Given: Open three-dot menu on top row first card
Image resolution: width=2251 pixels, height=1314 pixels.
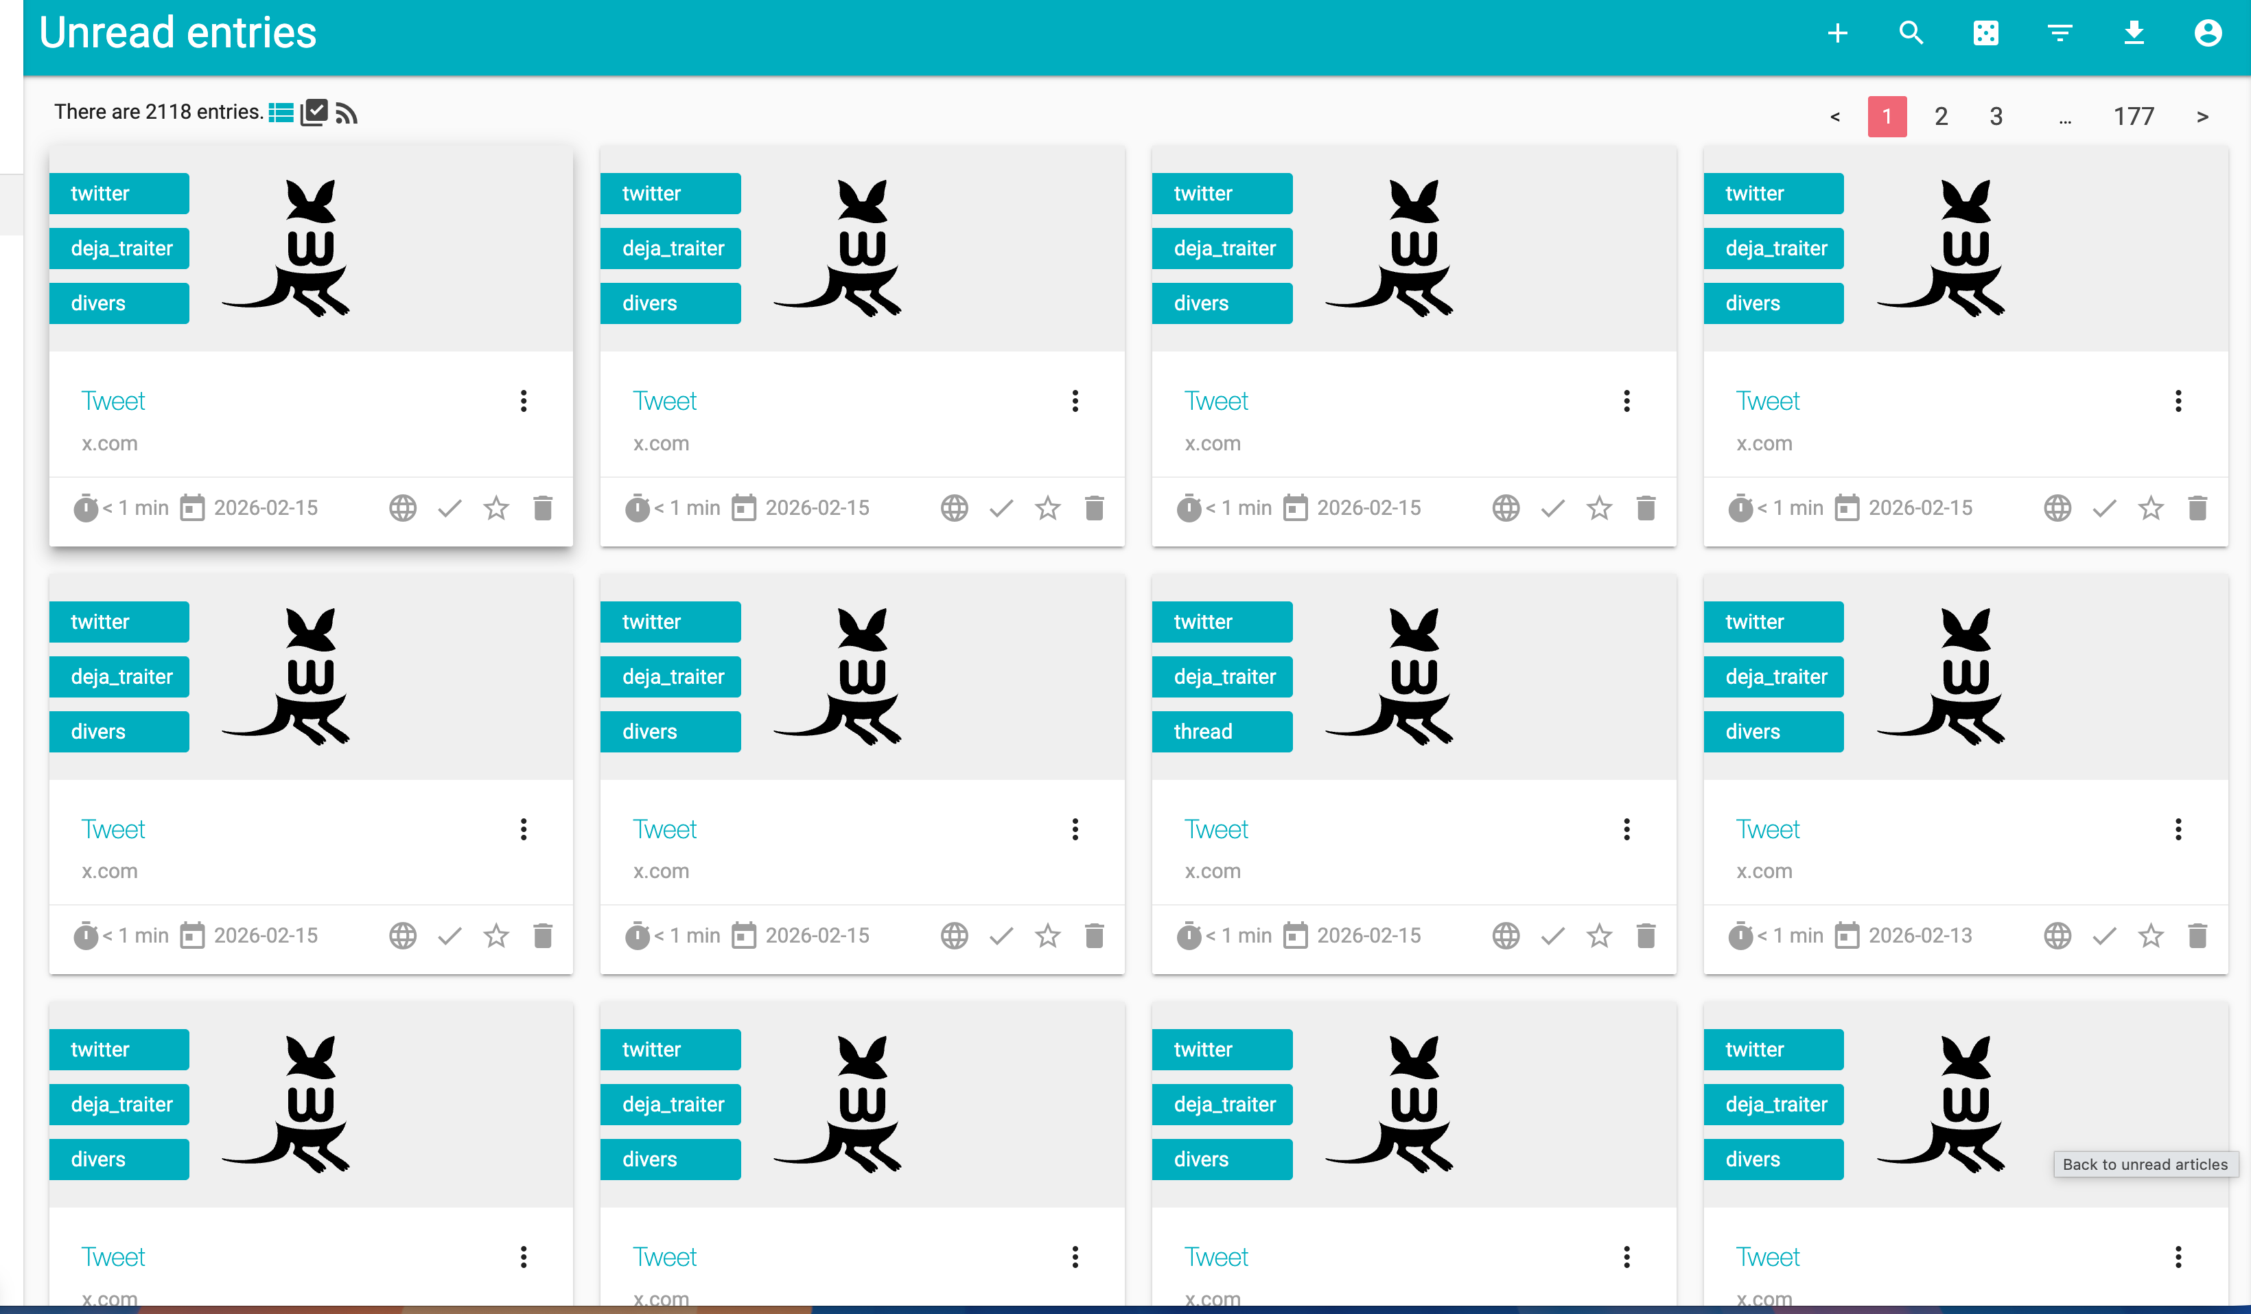Looking at the screenshot, I should click(x=524, y=401).
